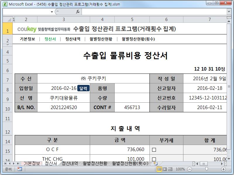This screenshot has height=175, width=234.
Task: Select the amount 101,000 in 금액 column
Action: (120, 158)
